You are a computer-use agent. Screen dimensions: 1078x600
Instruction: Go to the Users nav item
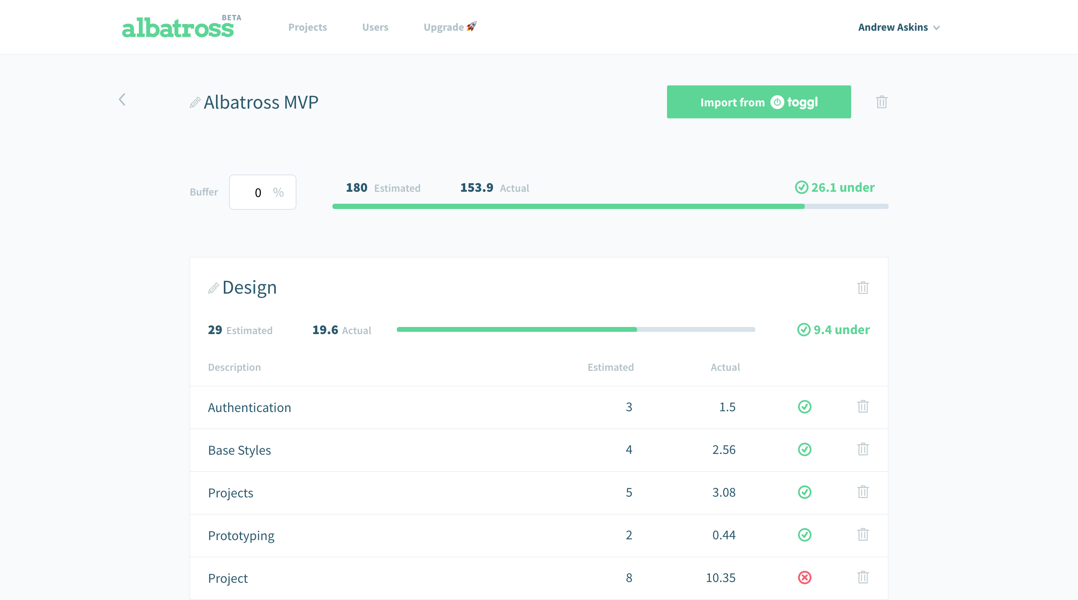point(375,27)
